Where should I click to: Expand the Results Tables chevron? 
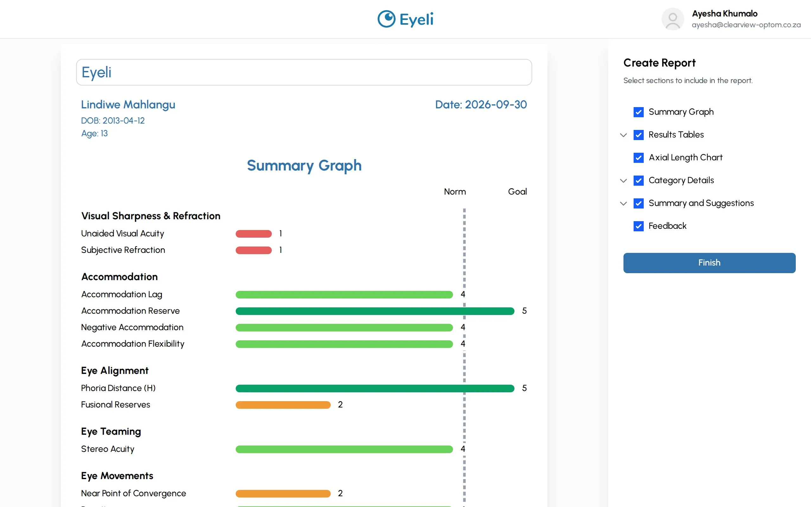pyautogui.click(x=623, y=135)
